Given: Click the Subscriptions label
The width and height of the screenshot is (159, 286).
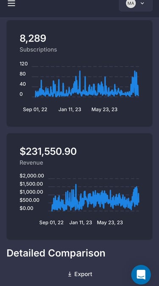Looking at the screenshot, I should tap(38, 50).
